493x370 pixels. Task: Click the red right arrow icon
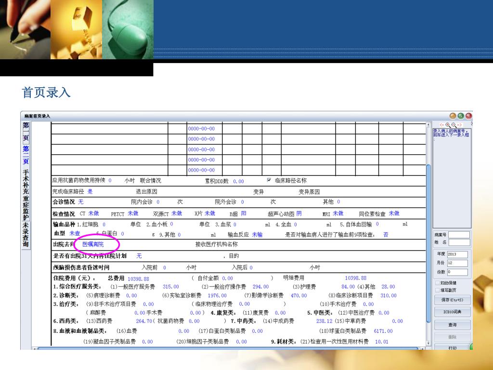[x=459, y=125]
